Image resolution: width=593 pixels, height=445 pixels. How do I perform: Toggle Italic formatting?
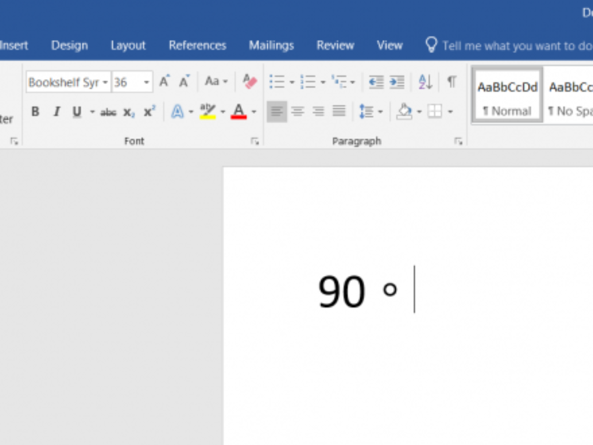click(x=56, y=112)
